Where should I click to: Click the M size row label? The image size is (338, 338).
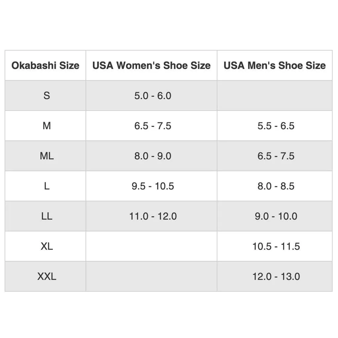[x=47, y=126]
